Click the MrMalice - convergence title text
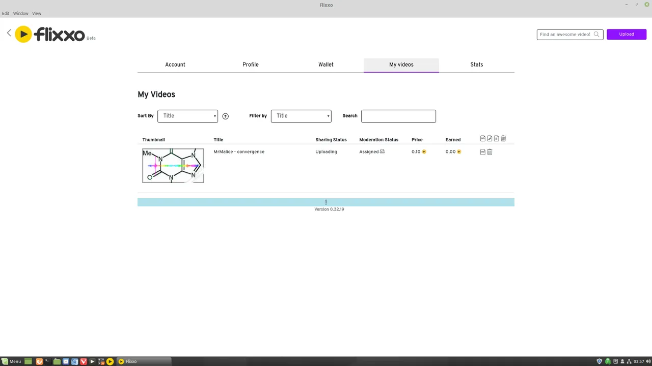Screen dimensions: 652x366 (x=239, y=152)
